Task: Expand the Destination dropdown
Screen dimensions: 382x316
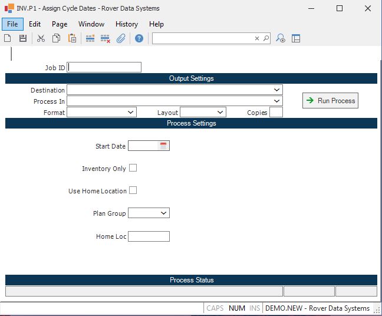Action: click(276, 90)
